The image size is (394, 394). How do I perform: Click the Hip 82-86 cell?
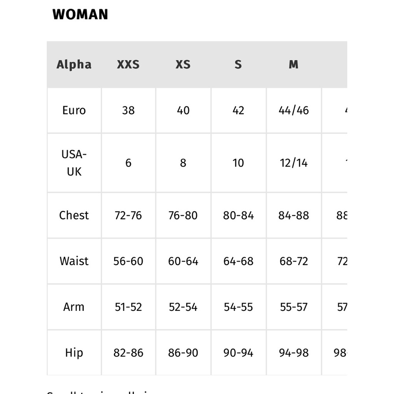[x=128, y=353]
